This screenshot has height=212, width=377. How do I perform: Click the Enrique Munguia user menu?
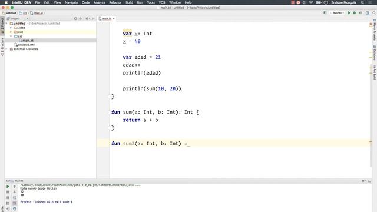pyautogui.click(x=344, y=2)
